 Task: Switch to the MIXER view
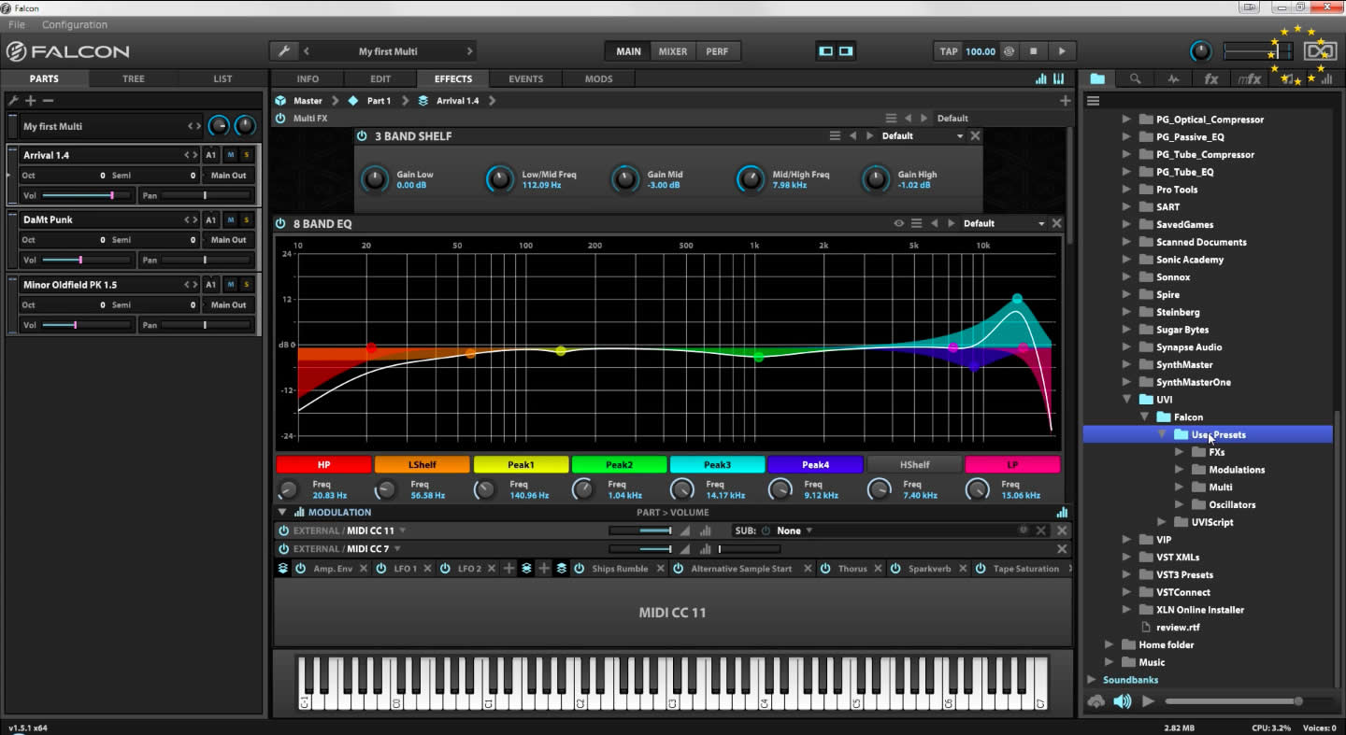[673, 51]
